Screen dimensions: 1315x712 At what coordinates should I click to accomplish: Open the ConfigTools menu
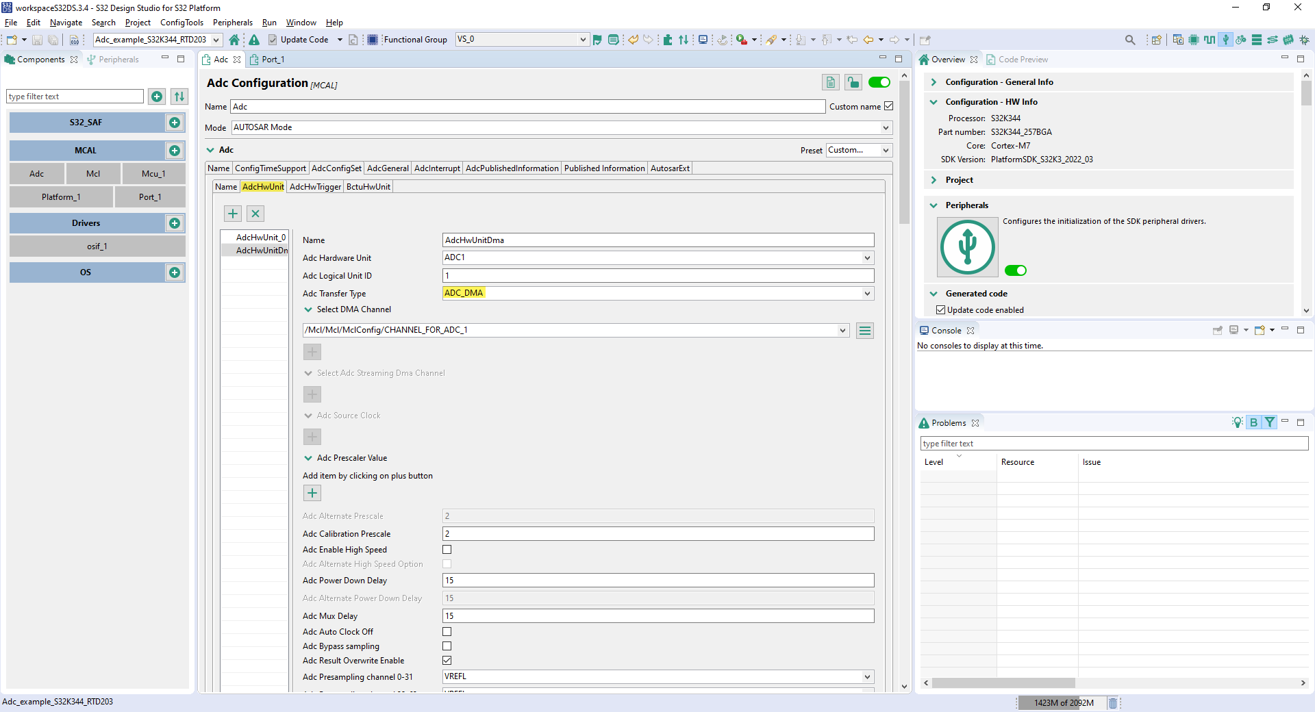(181, 23)
